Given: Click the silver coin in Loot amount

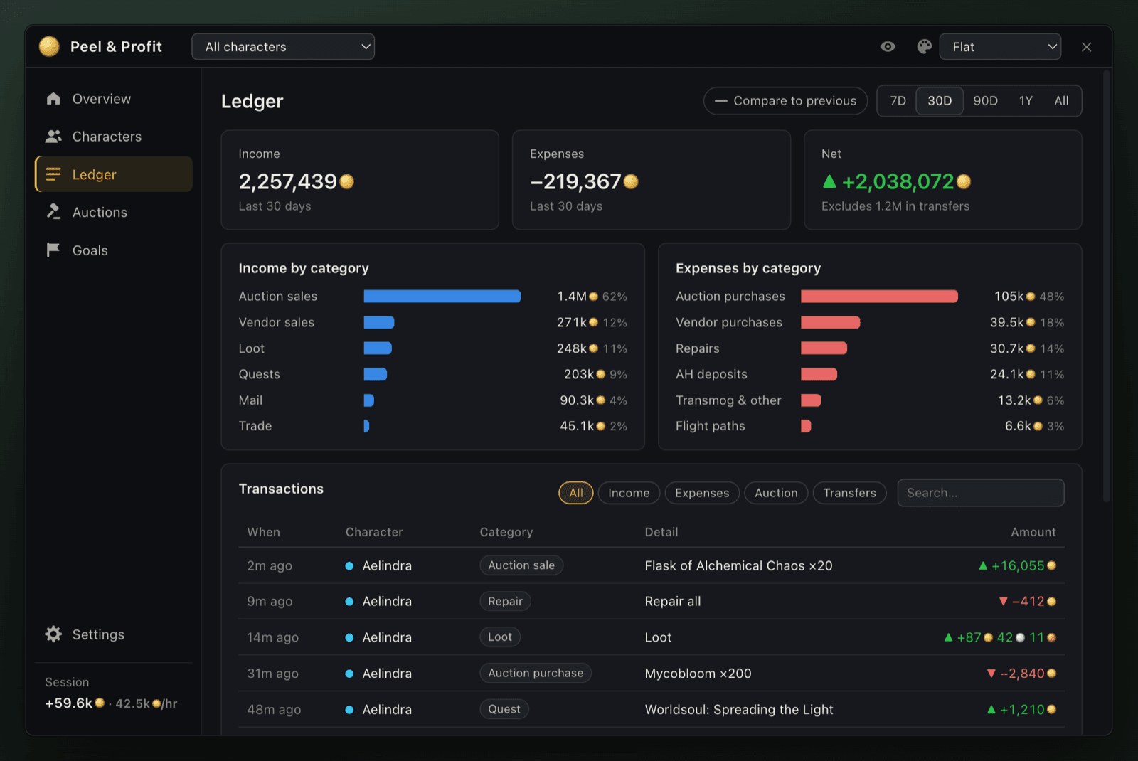Looking at the screenshot, I should 1020,637.
